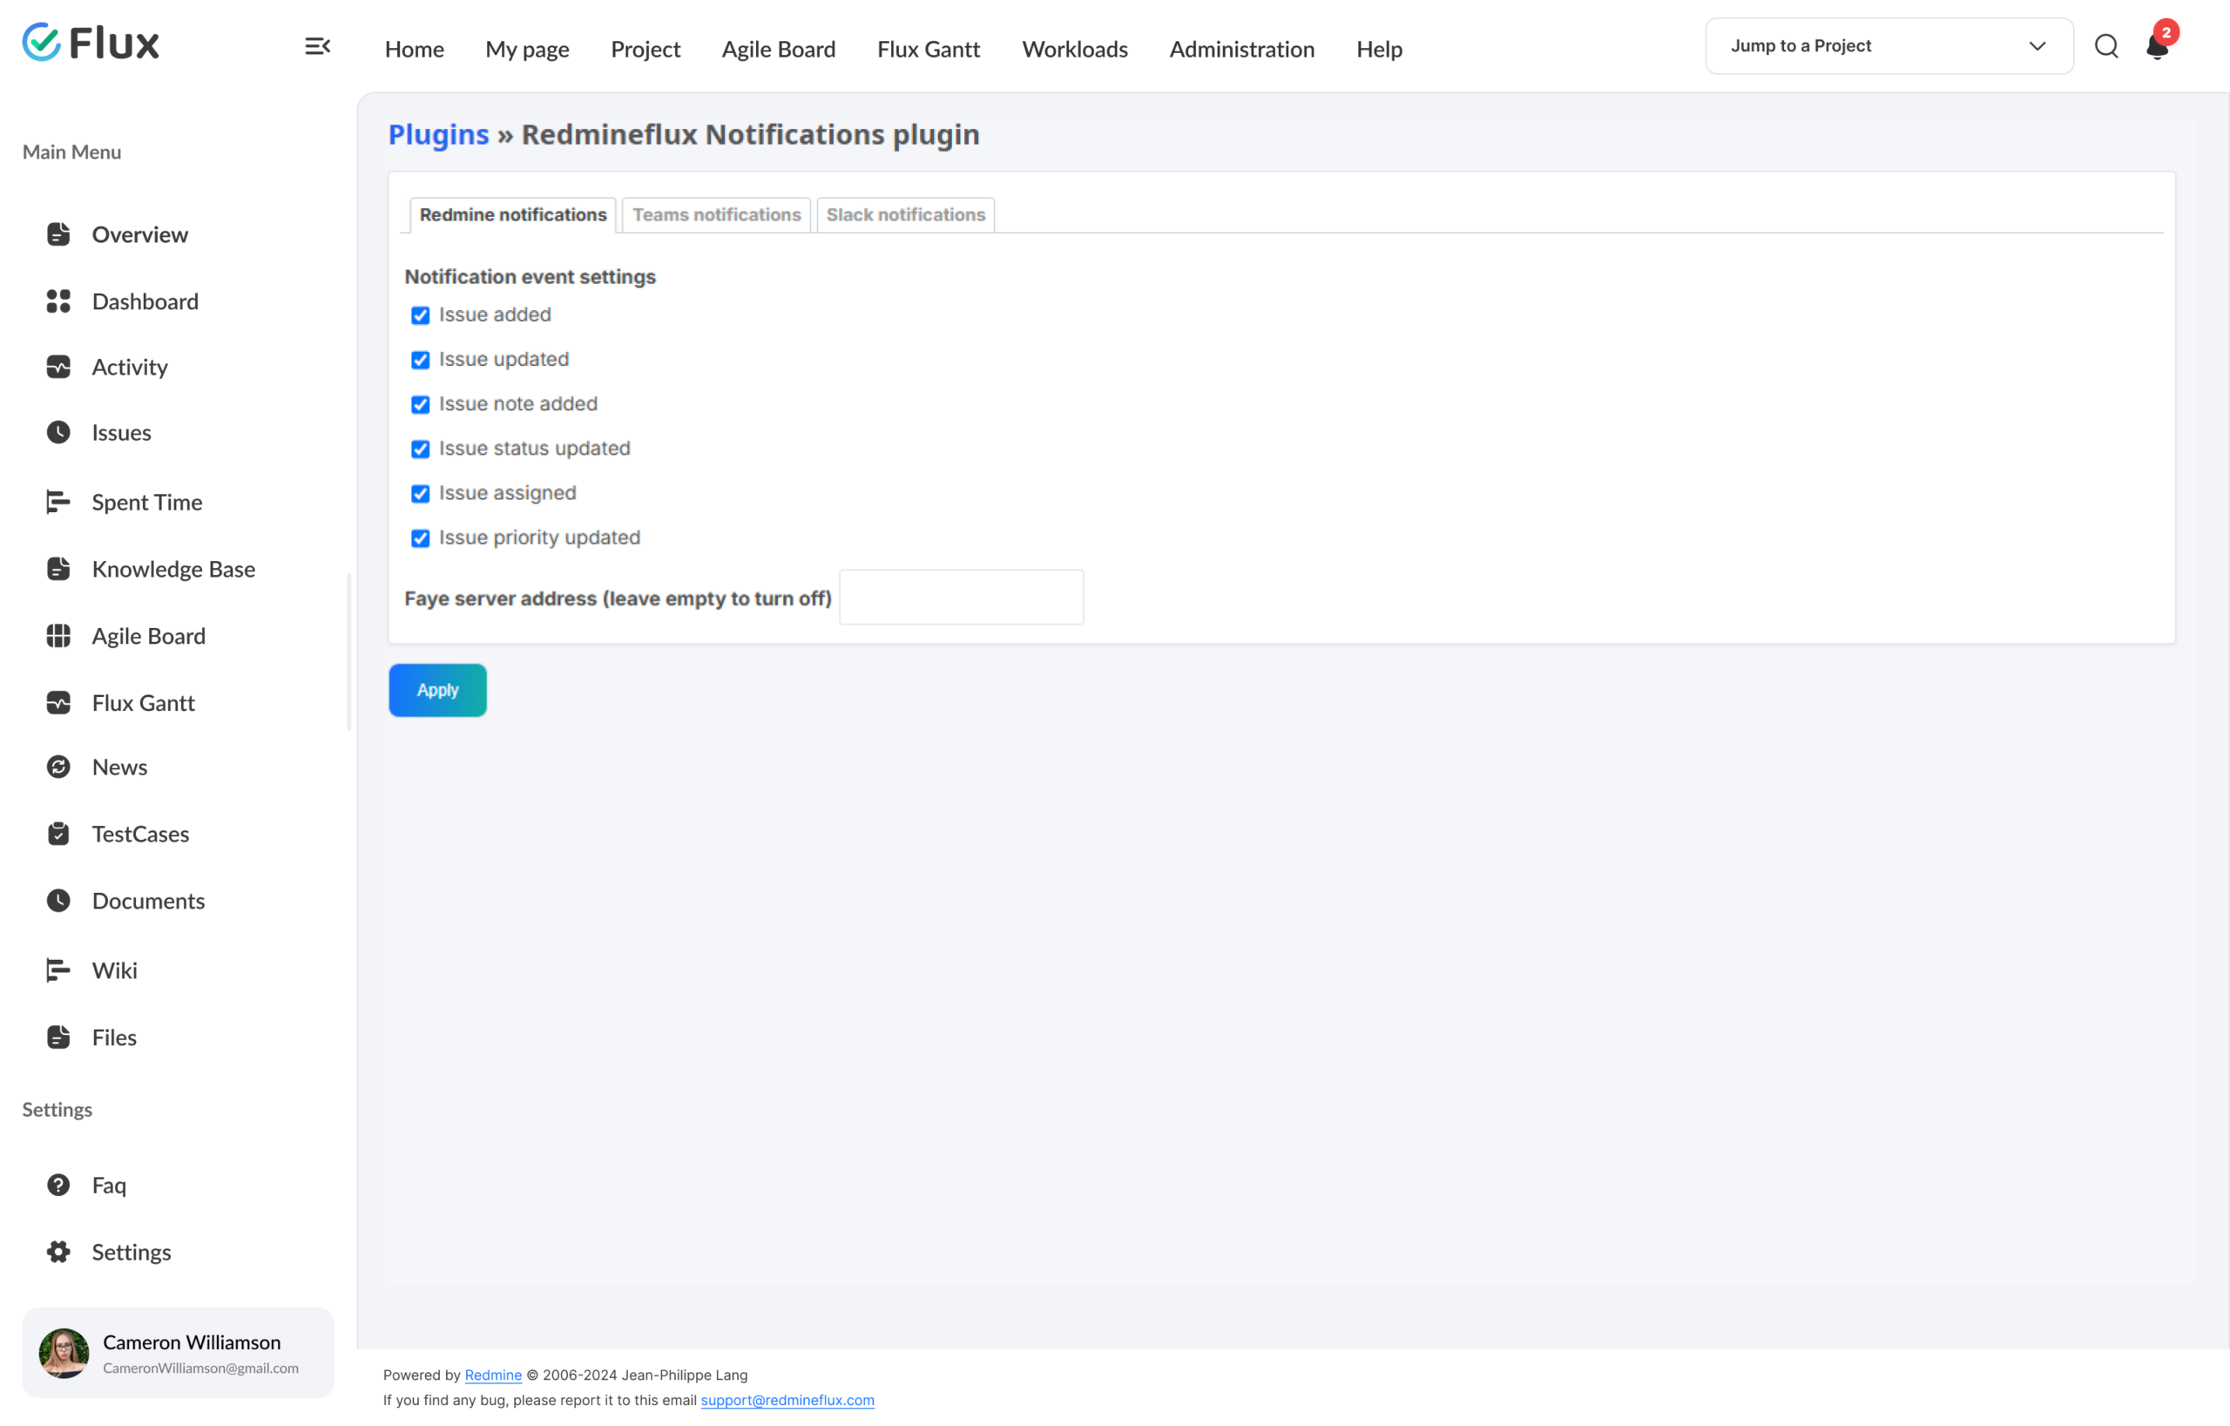Go to Dashboard sidebar label
The width and height of the screenshot is (2230, 1426).
click(x=145, y=301)
